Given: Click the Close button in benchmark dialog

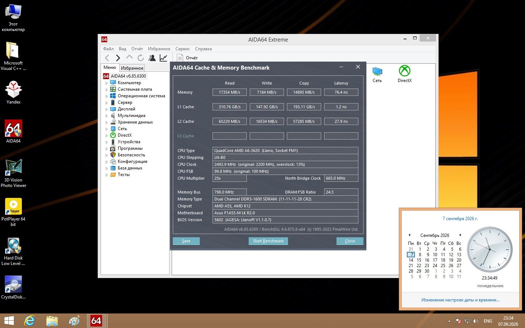Looking at the screenshot, I should click(350, 241).
